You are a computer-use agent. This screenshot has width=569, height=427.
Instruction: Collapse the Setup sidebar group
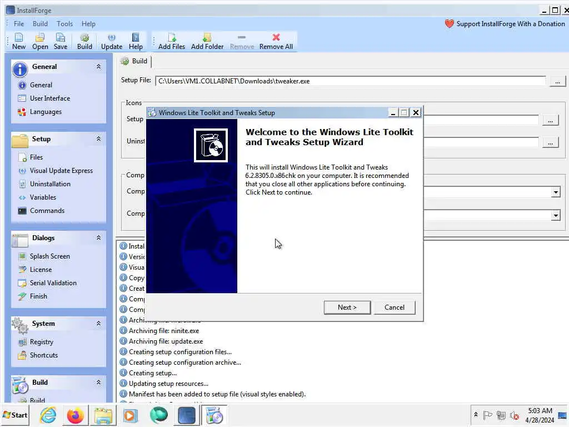click(x=98, y=139)
